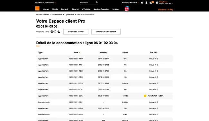Image resolution: width=209 pixels, height=121 pixels.
Task: Click date 19/09/2022 - 10:01
Action: [x=76, y=89]
